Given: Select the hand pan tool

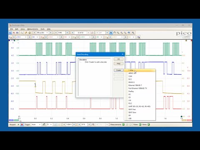Looking at the screenshot, I should [x=115, y=33].
